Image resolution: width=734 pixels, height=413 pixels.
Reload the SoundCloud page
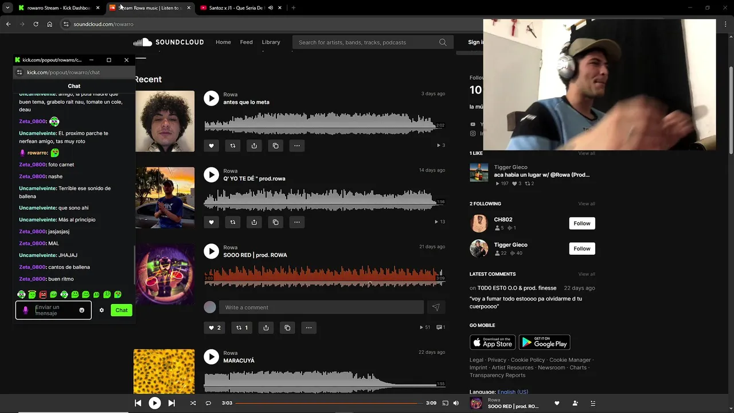point(36,24)
